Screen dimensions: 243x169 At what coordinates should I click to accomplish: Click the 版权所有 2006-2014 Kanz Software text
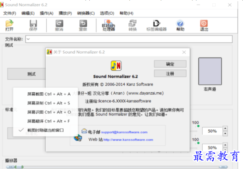pos(117,84)
